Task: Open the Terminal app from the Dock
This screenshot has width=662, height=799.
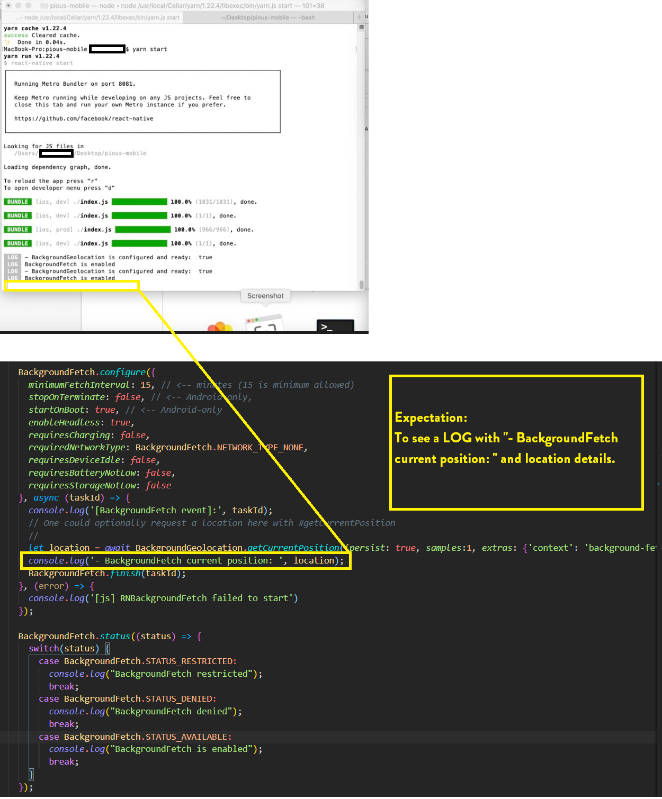Action: [x=335, y=325]
